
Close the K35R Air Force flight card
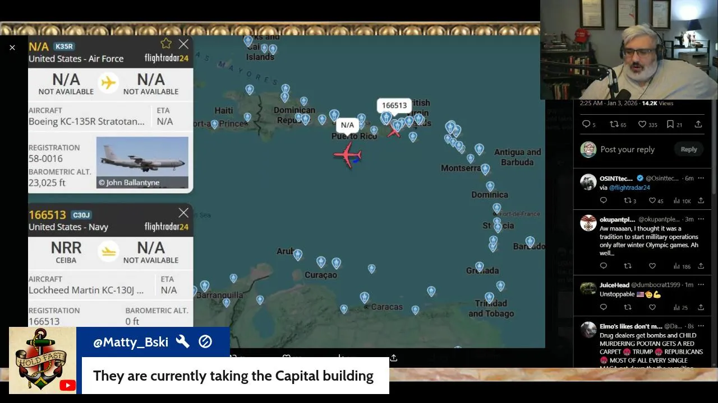pos(183,44)
